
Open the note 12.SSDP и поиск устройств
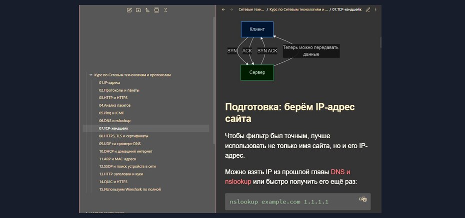tap(127, 166)
